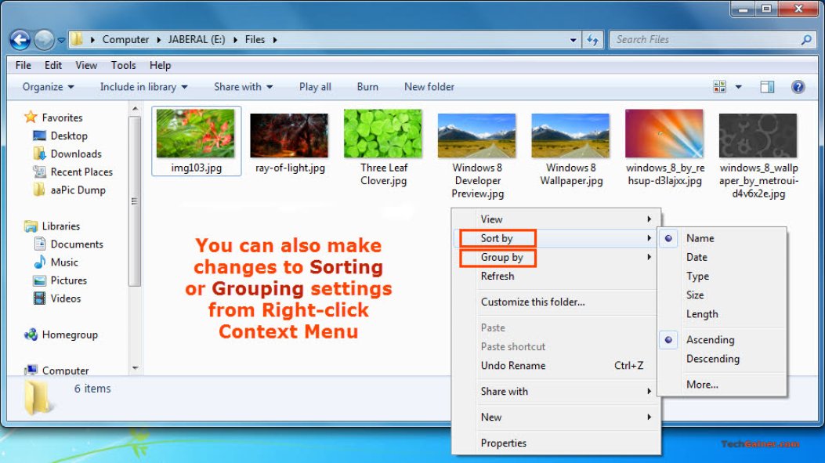The width and height of the screenshot is (825, 463).
Task: Choose Descending sort order
Action: click(x=713, y=359)
